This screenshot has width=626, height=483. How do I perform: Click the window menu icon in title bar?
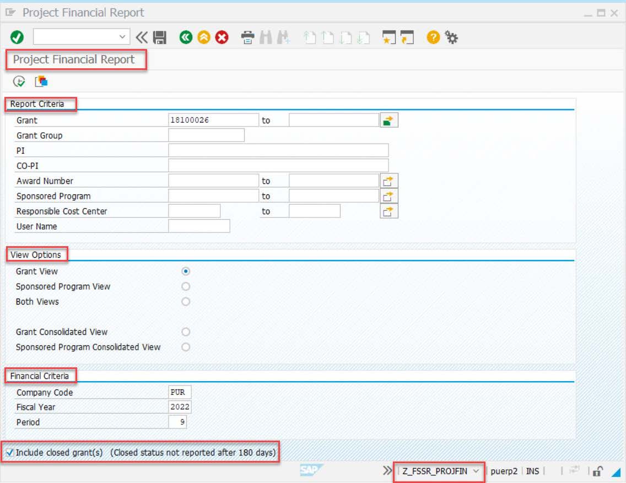pyautogui.click(x=10, y=13)
